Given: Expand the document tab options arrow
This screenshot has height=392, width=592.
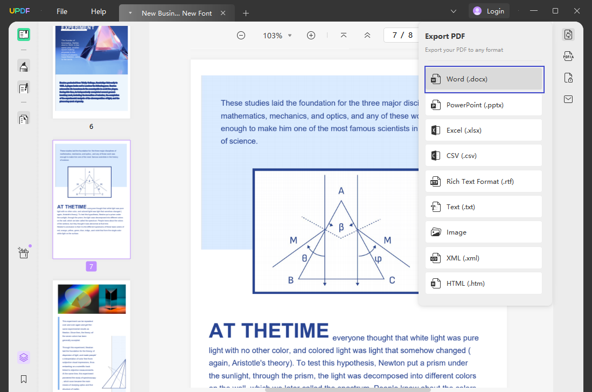Looking at the screenshot, I should 129,12.
